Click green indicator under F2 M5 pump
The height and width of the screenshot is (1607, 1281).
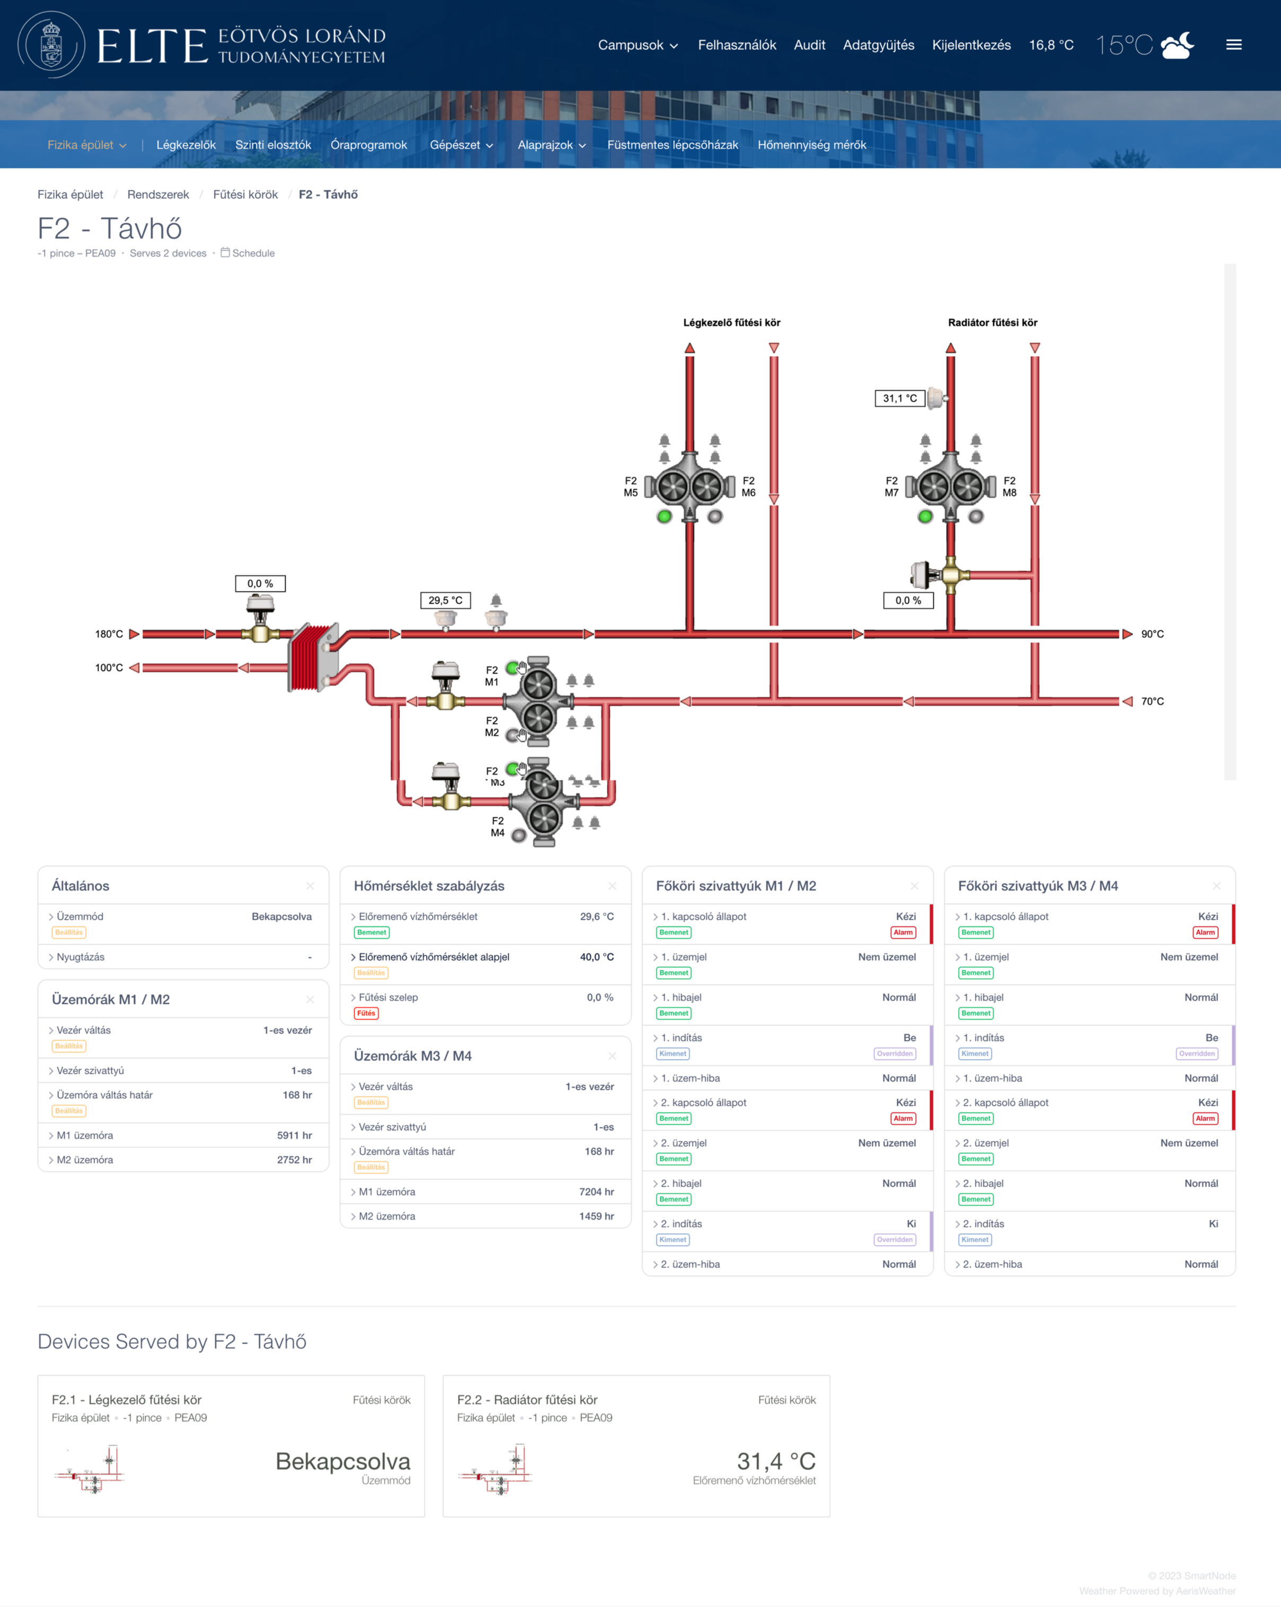(664, 516)
